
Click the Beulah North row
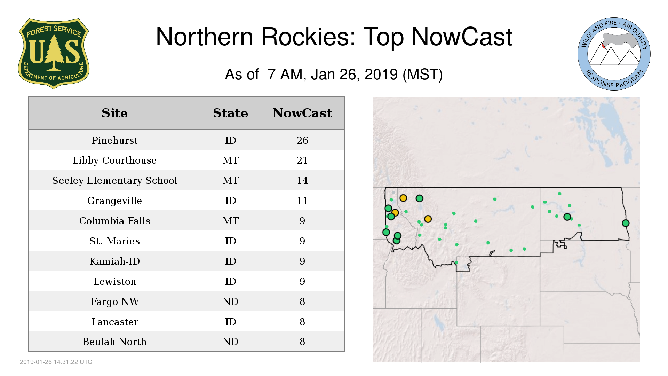pyautogui.click(x=114, y=342)
